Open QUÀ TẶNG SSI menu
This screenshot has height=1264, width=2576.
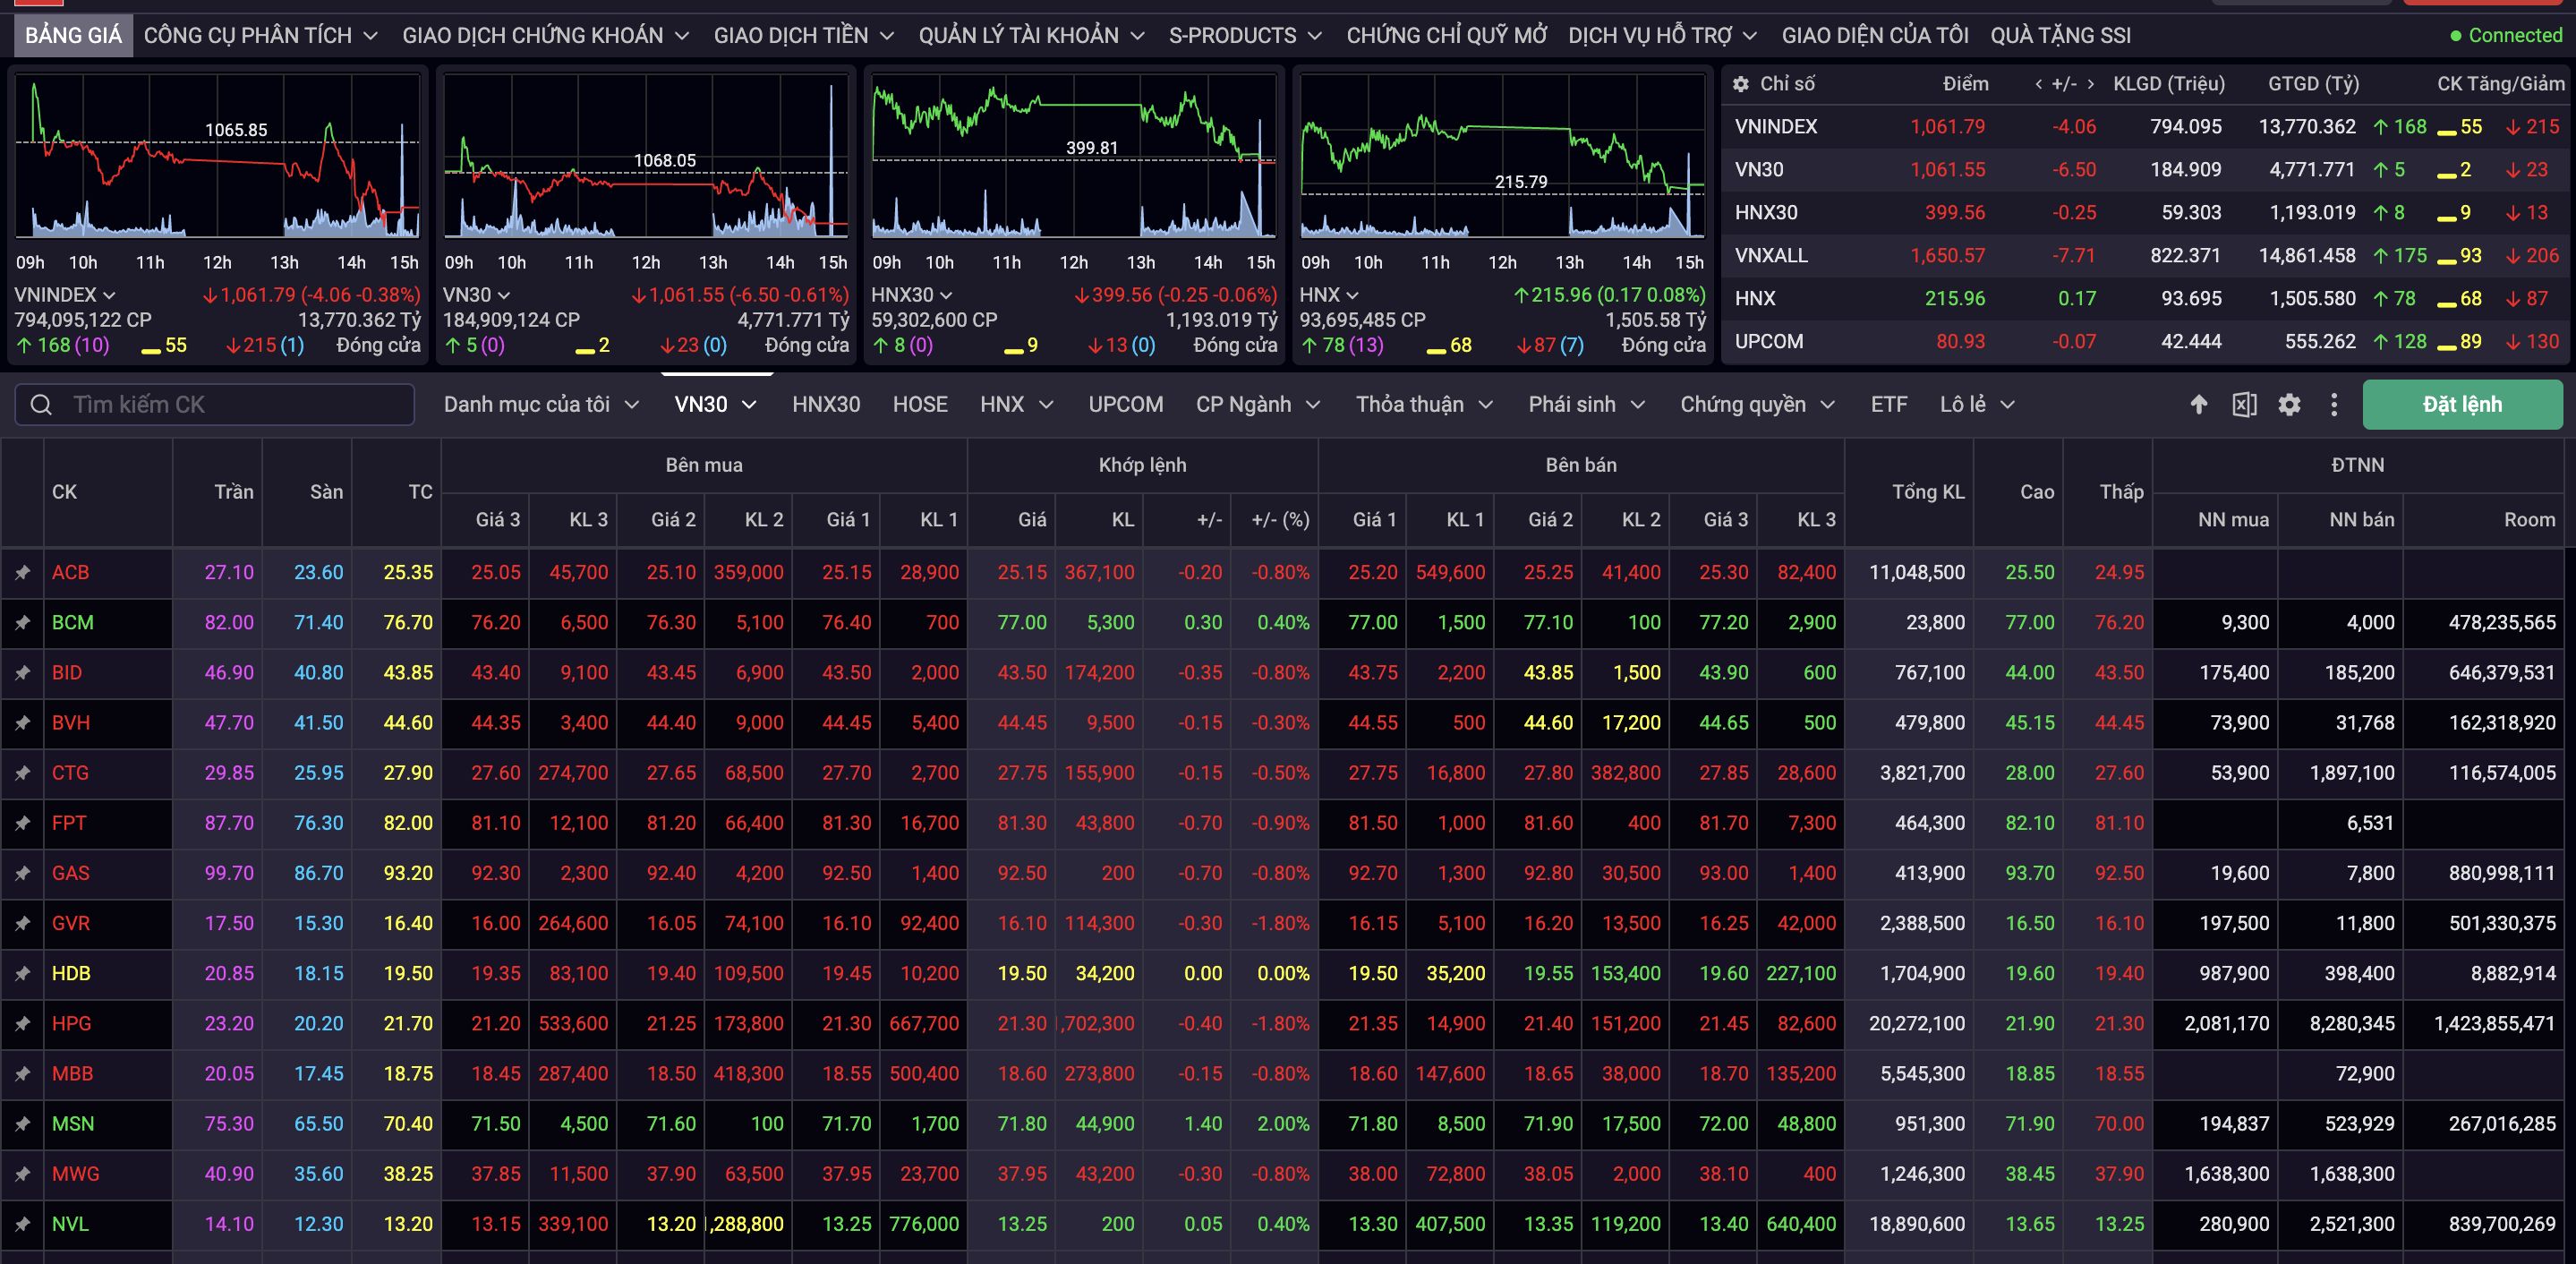tap(2060, 35)
